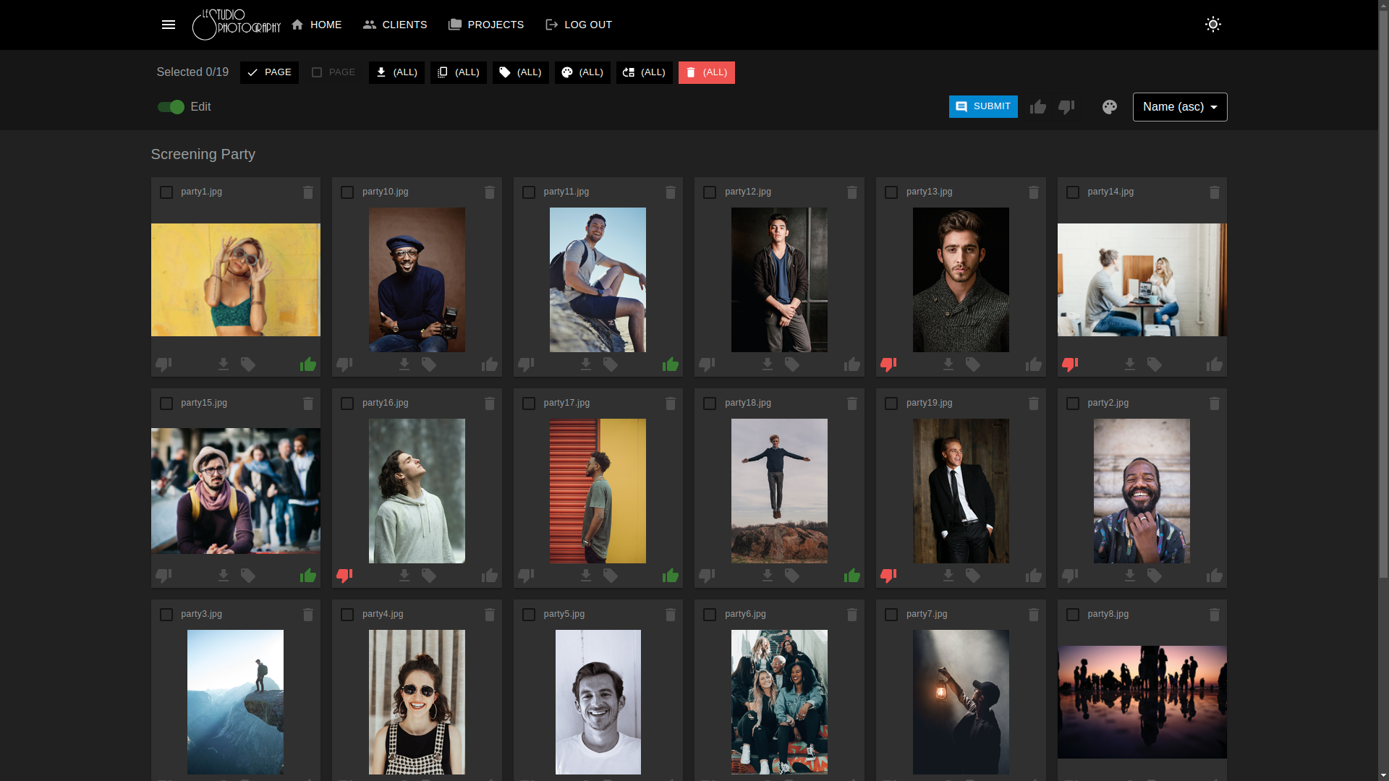Select the party18.jpg checkbox
This screenshot has height=781, width=1389.
point(710,404)
